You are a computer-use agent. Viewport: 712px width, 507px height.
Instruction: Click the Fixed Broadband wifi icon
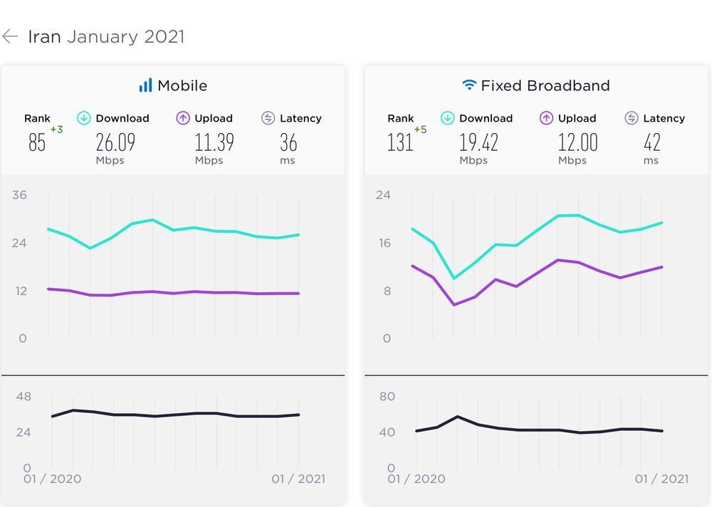click(468, 86)
